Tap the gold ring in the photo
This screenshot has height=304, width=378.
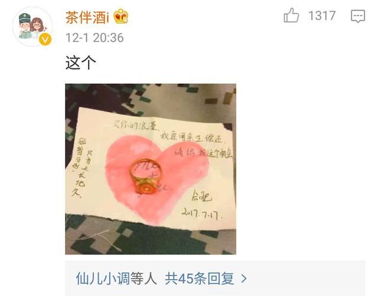coord(146,175)
